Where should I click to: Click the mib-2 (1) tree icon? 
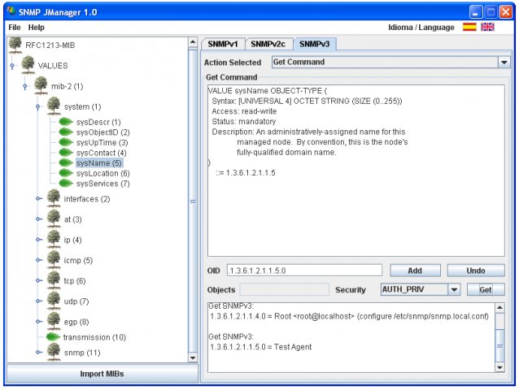point(41,85)
